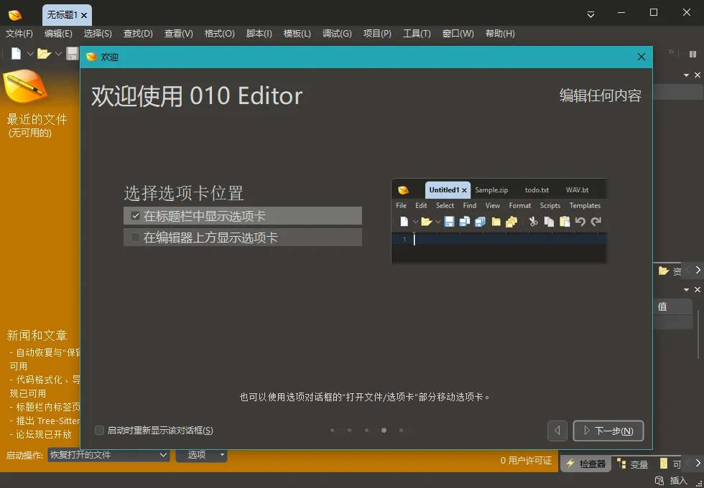Open the 查看(V) menu
Viewport: 704px width, 488px height.
click(178, 34)
